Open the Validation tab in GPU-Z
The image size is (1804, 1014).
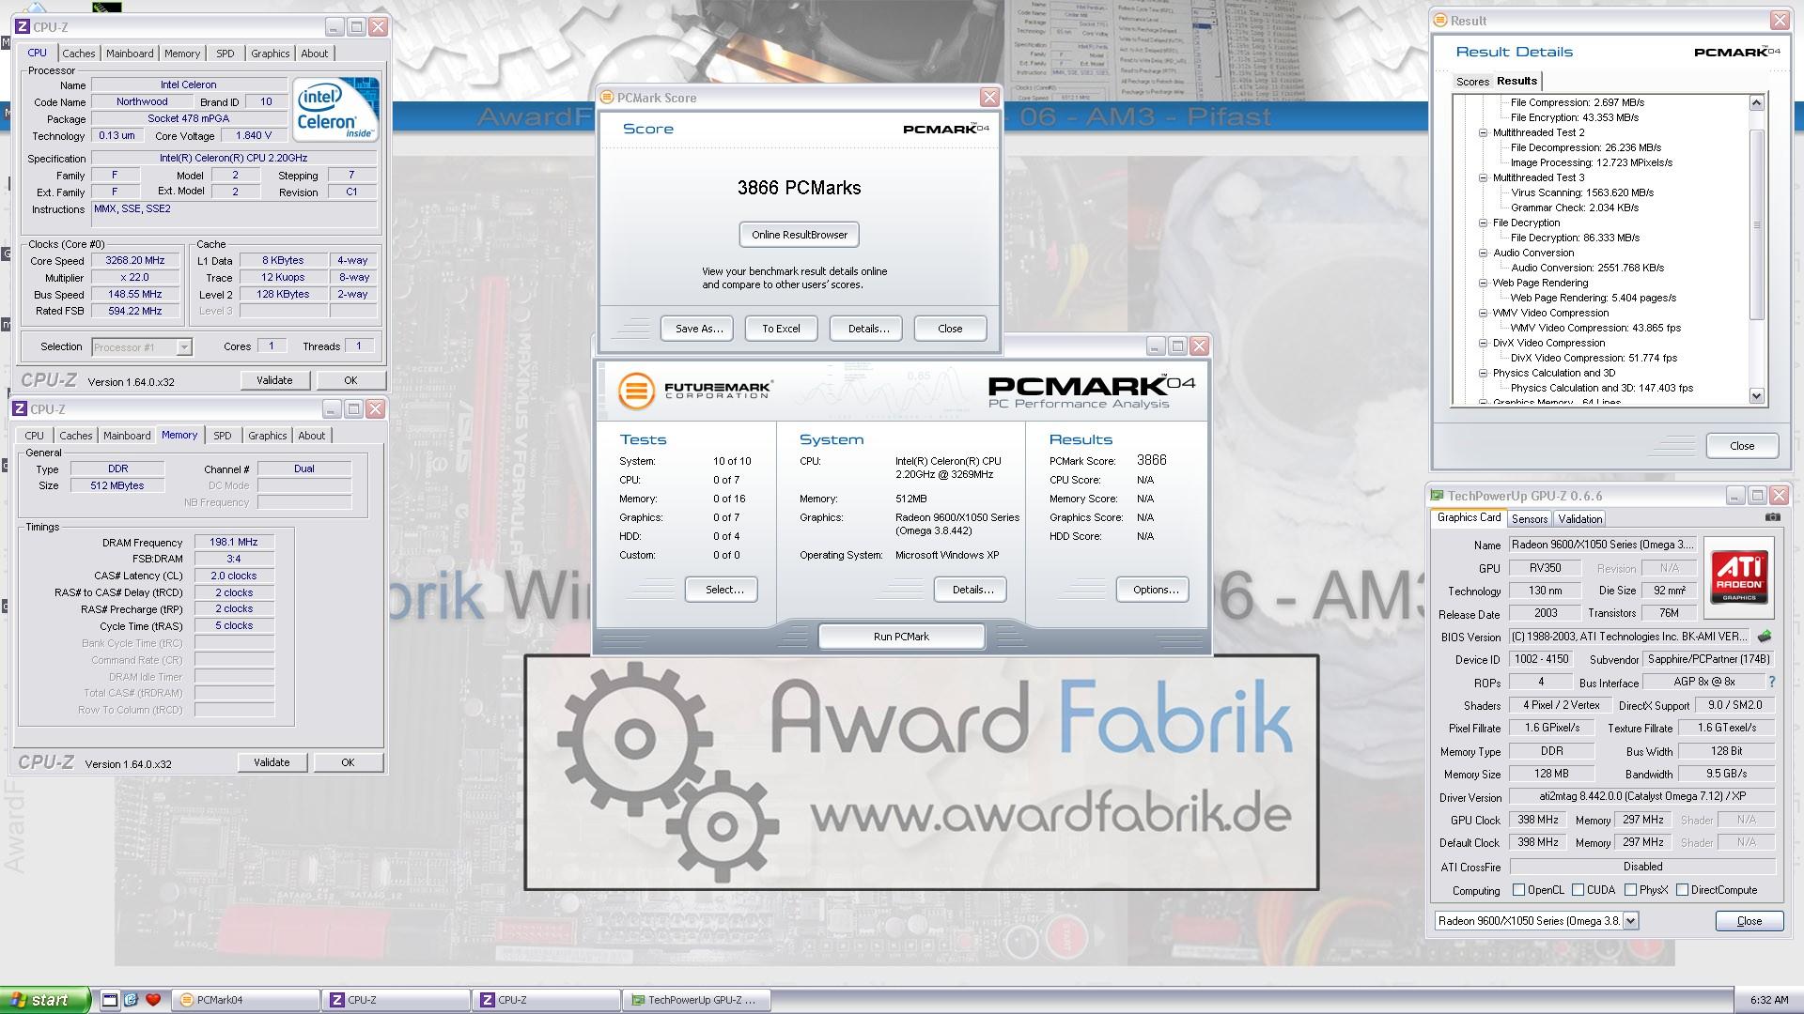1579,519
